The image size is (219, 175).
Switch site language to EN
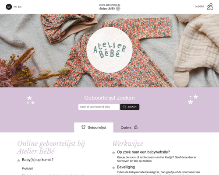[x=20, y=7]
